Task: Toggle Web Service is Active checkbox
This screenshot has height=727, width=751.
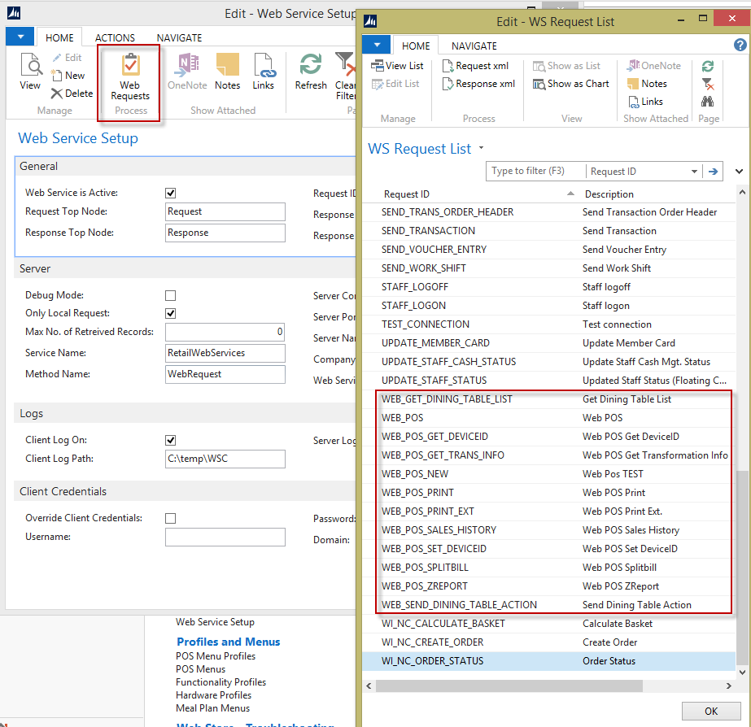Action: [x=171, y=194]
